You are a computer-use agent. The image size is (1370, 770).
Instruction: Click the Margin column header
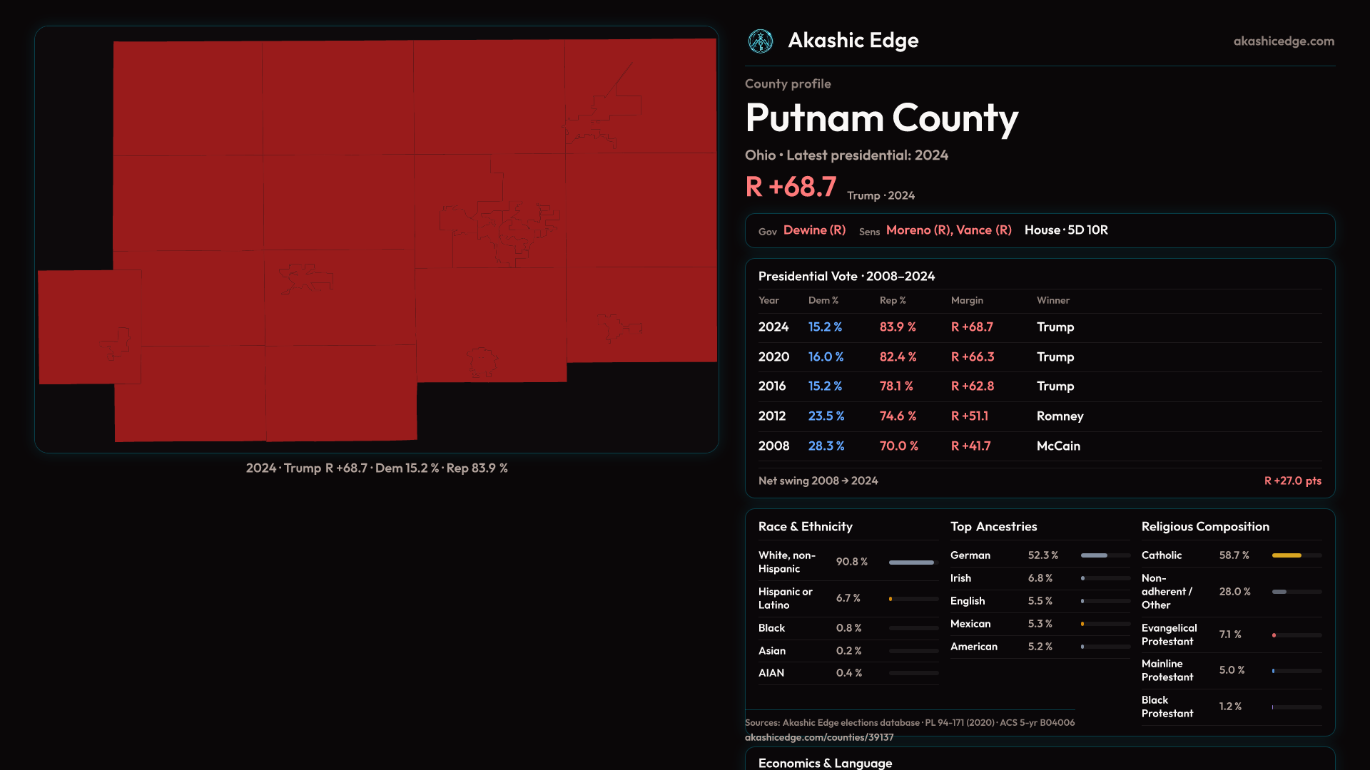966,301
